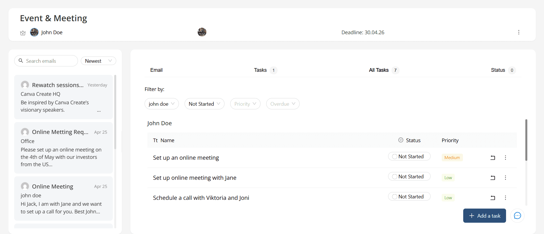The width and height of the screenshot is (544, 234).
Task: Switch to the Email tab
Action: coord(156,70)
